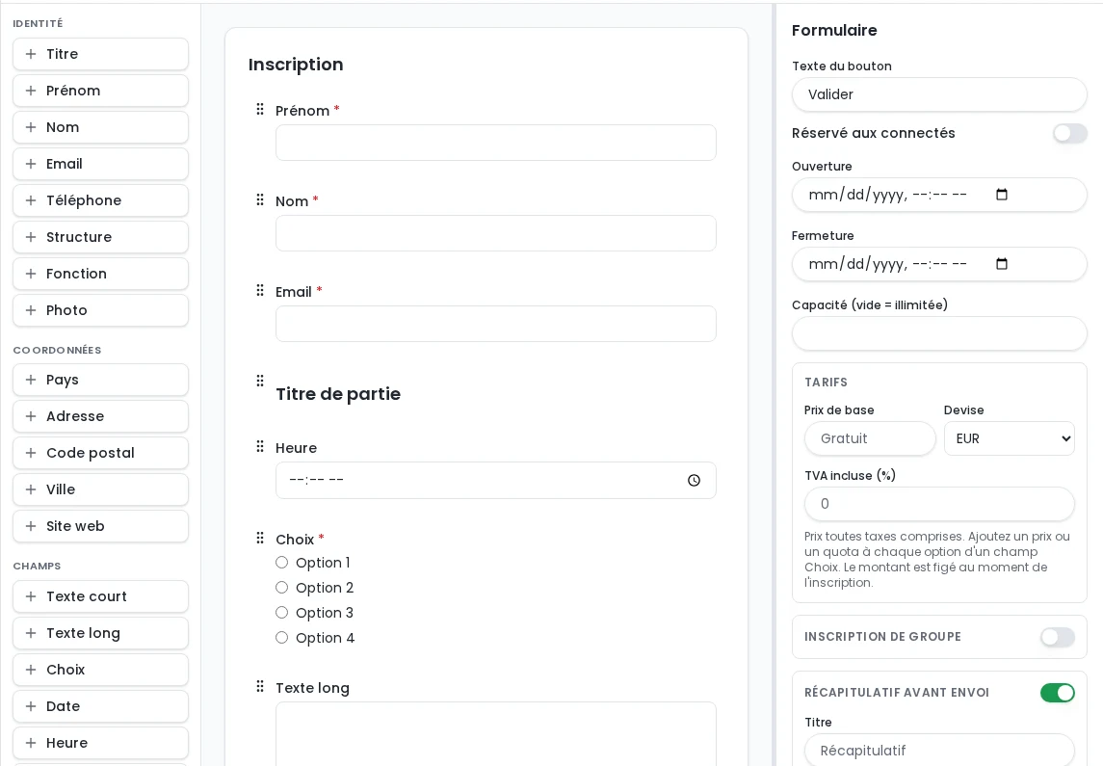1103x766 pixels.
Task: Click the drag handle next to Email field
Action: tap(260, 291)
